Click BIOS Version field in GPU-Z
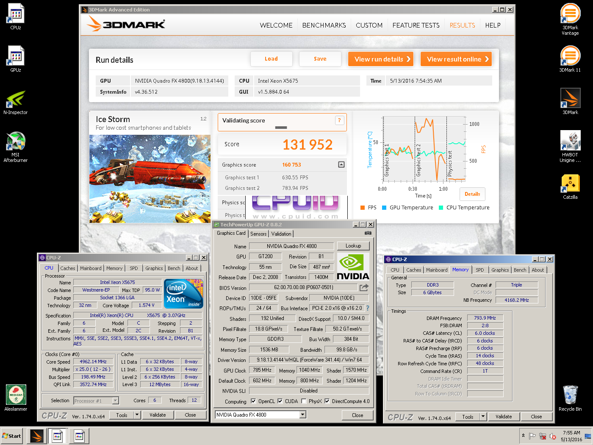This screenshot has height=445, width=593. 303,287
